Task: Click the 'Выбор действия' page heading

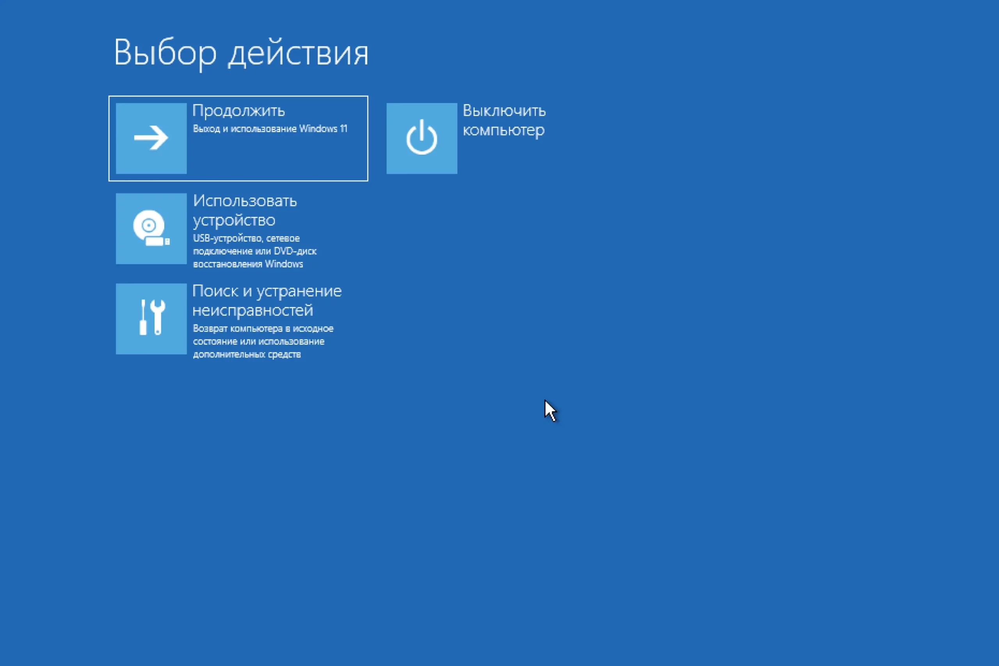Action: (241, 53)
